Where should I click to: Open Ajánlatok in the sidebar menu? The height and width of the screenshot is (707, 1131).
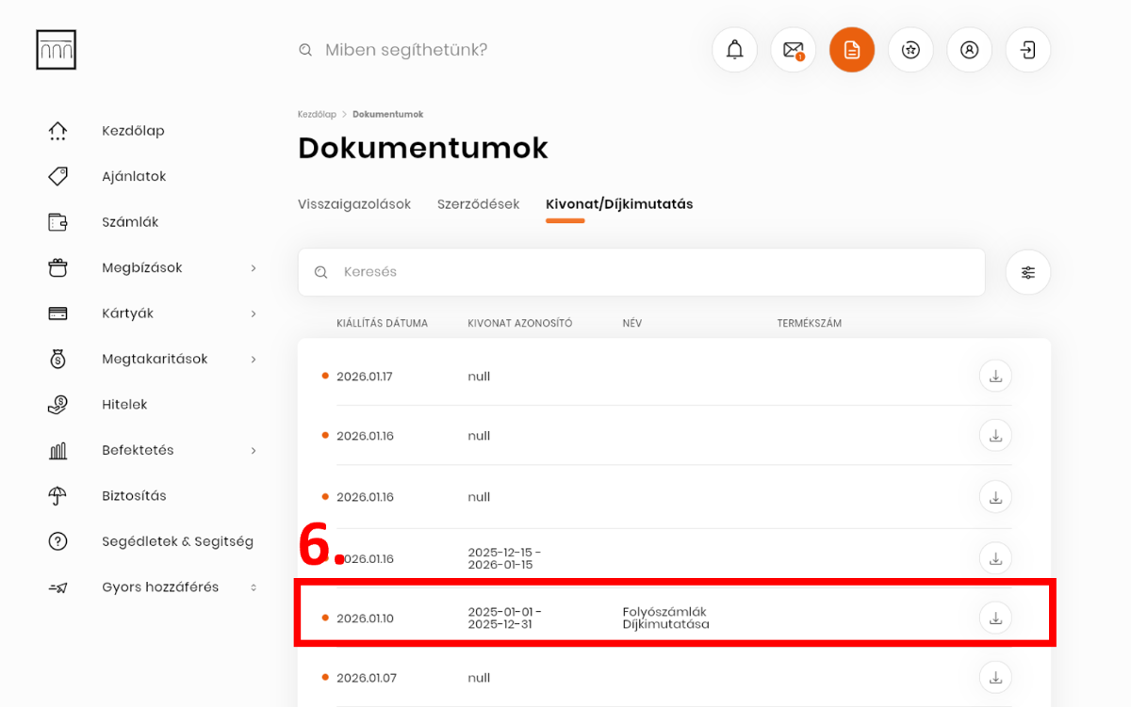134,176
